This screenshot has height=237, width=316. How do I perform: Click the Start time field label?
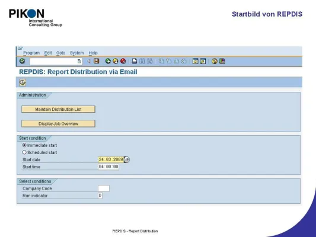click(x=31, y=167)
